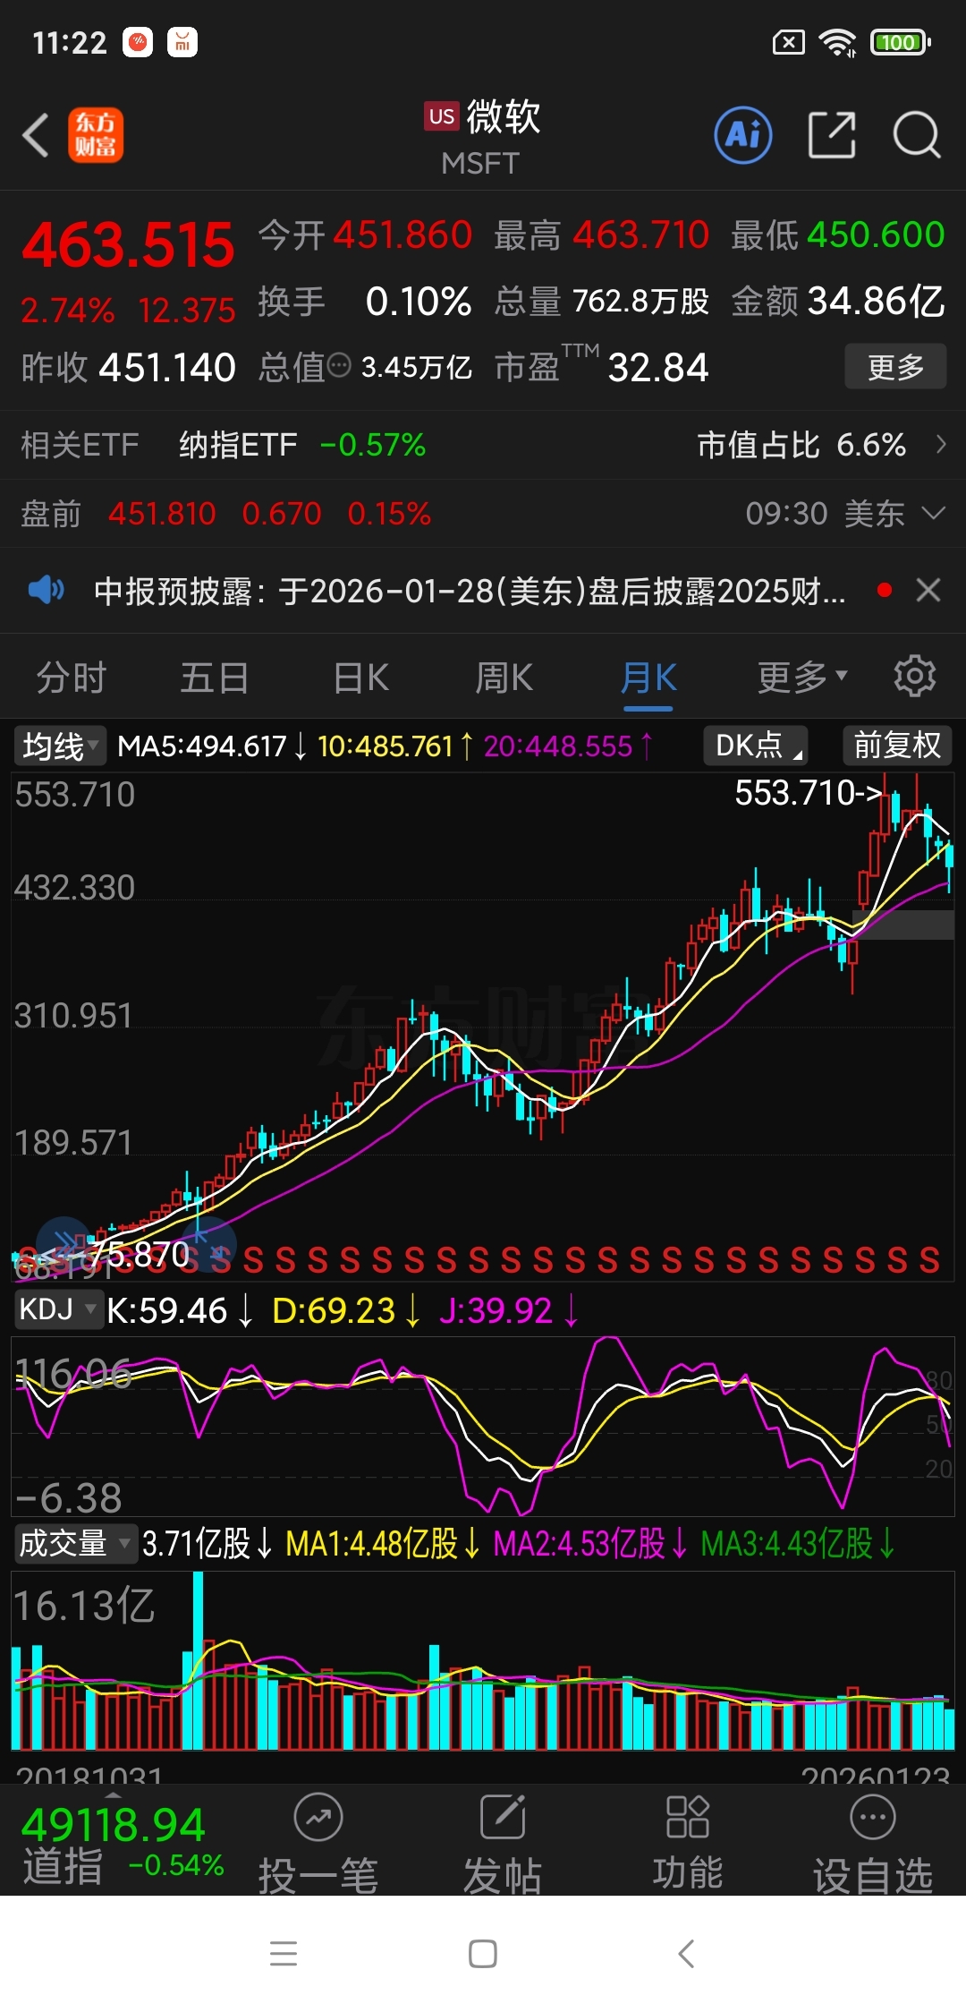Open the 前复权 adjustment selector
The image size is (966, 2012).
point(897,745)
